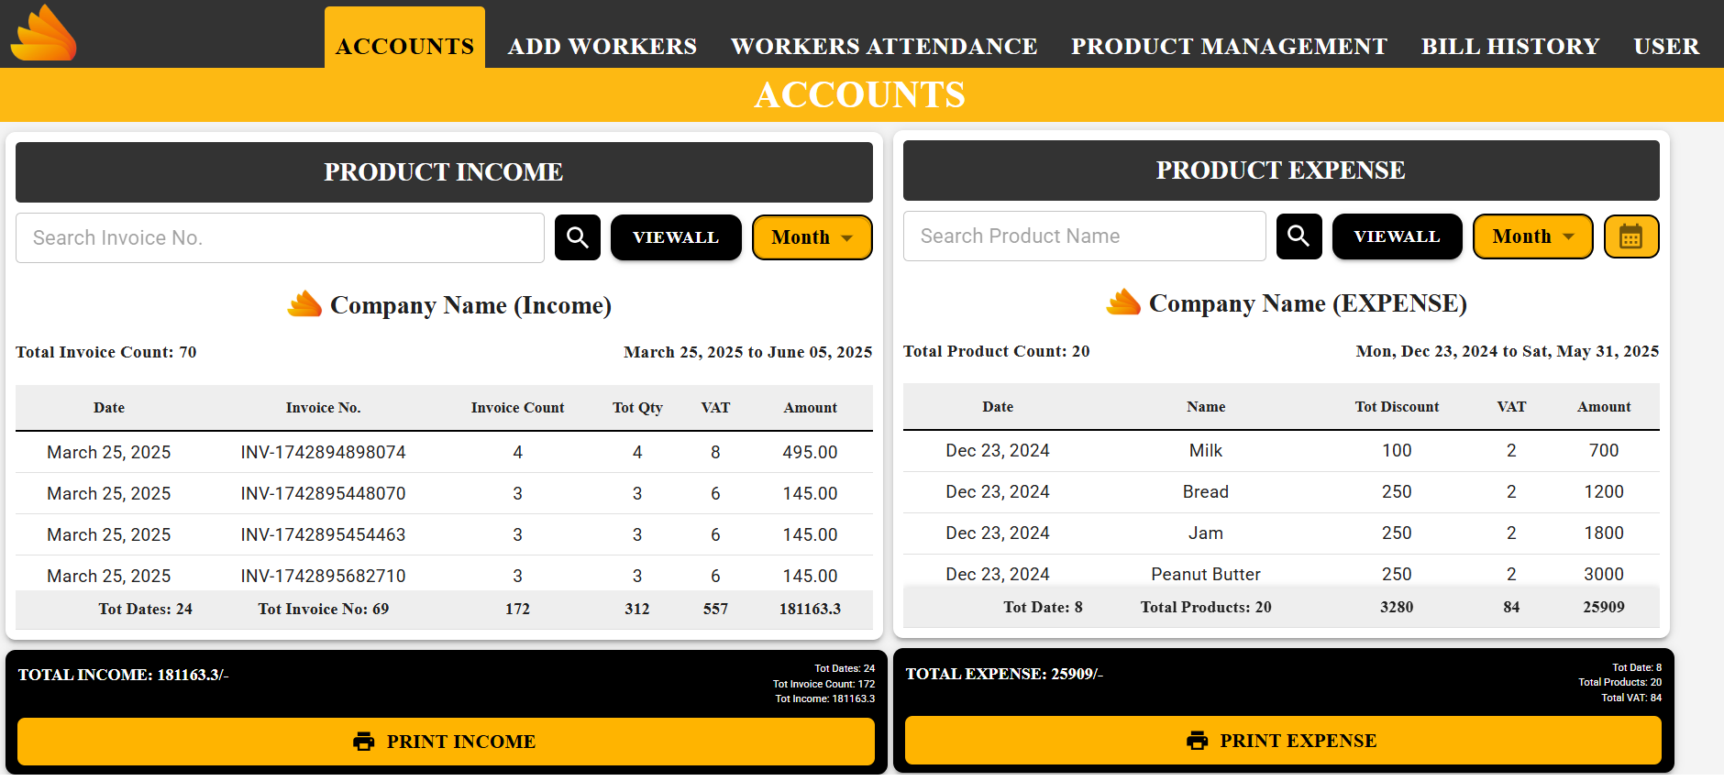This screenshot has width=1724, height=781.
Task: Open the USER tab
Action: 1666,46
